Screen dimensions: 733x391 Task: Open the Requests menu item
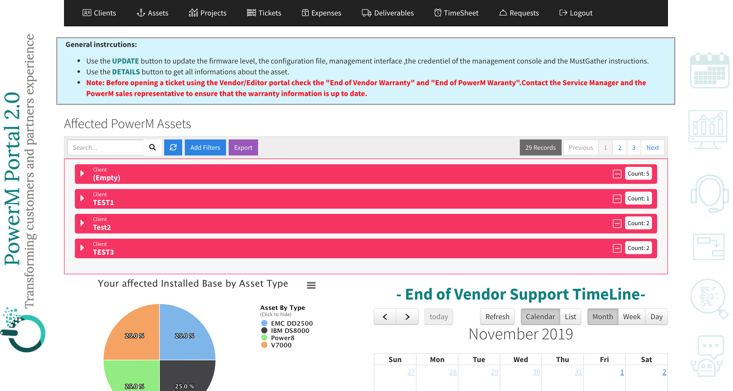[519, 13]
